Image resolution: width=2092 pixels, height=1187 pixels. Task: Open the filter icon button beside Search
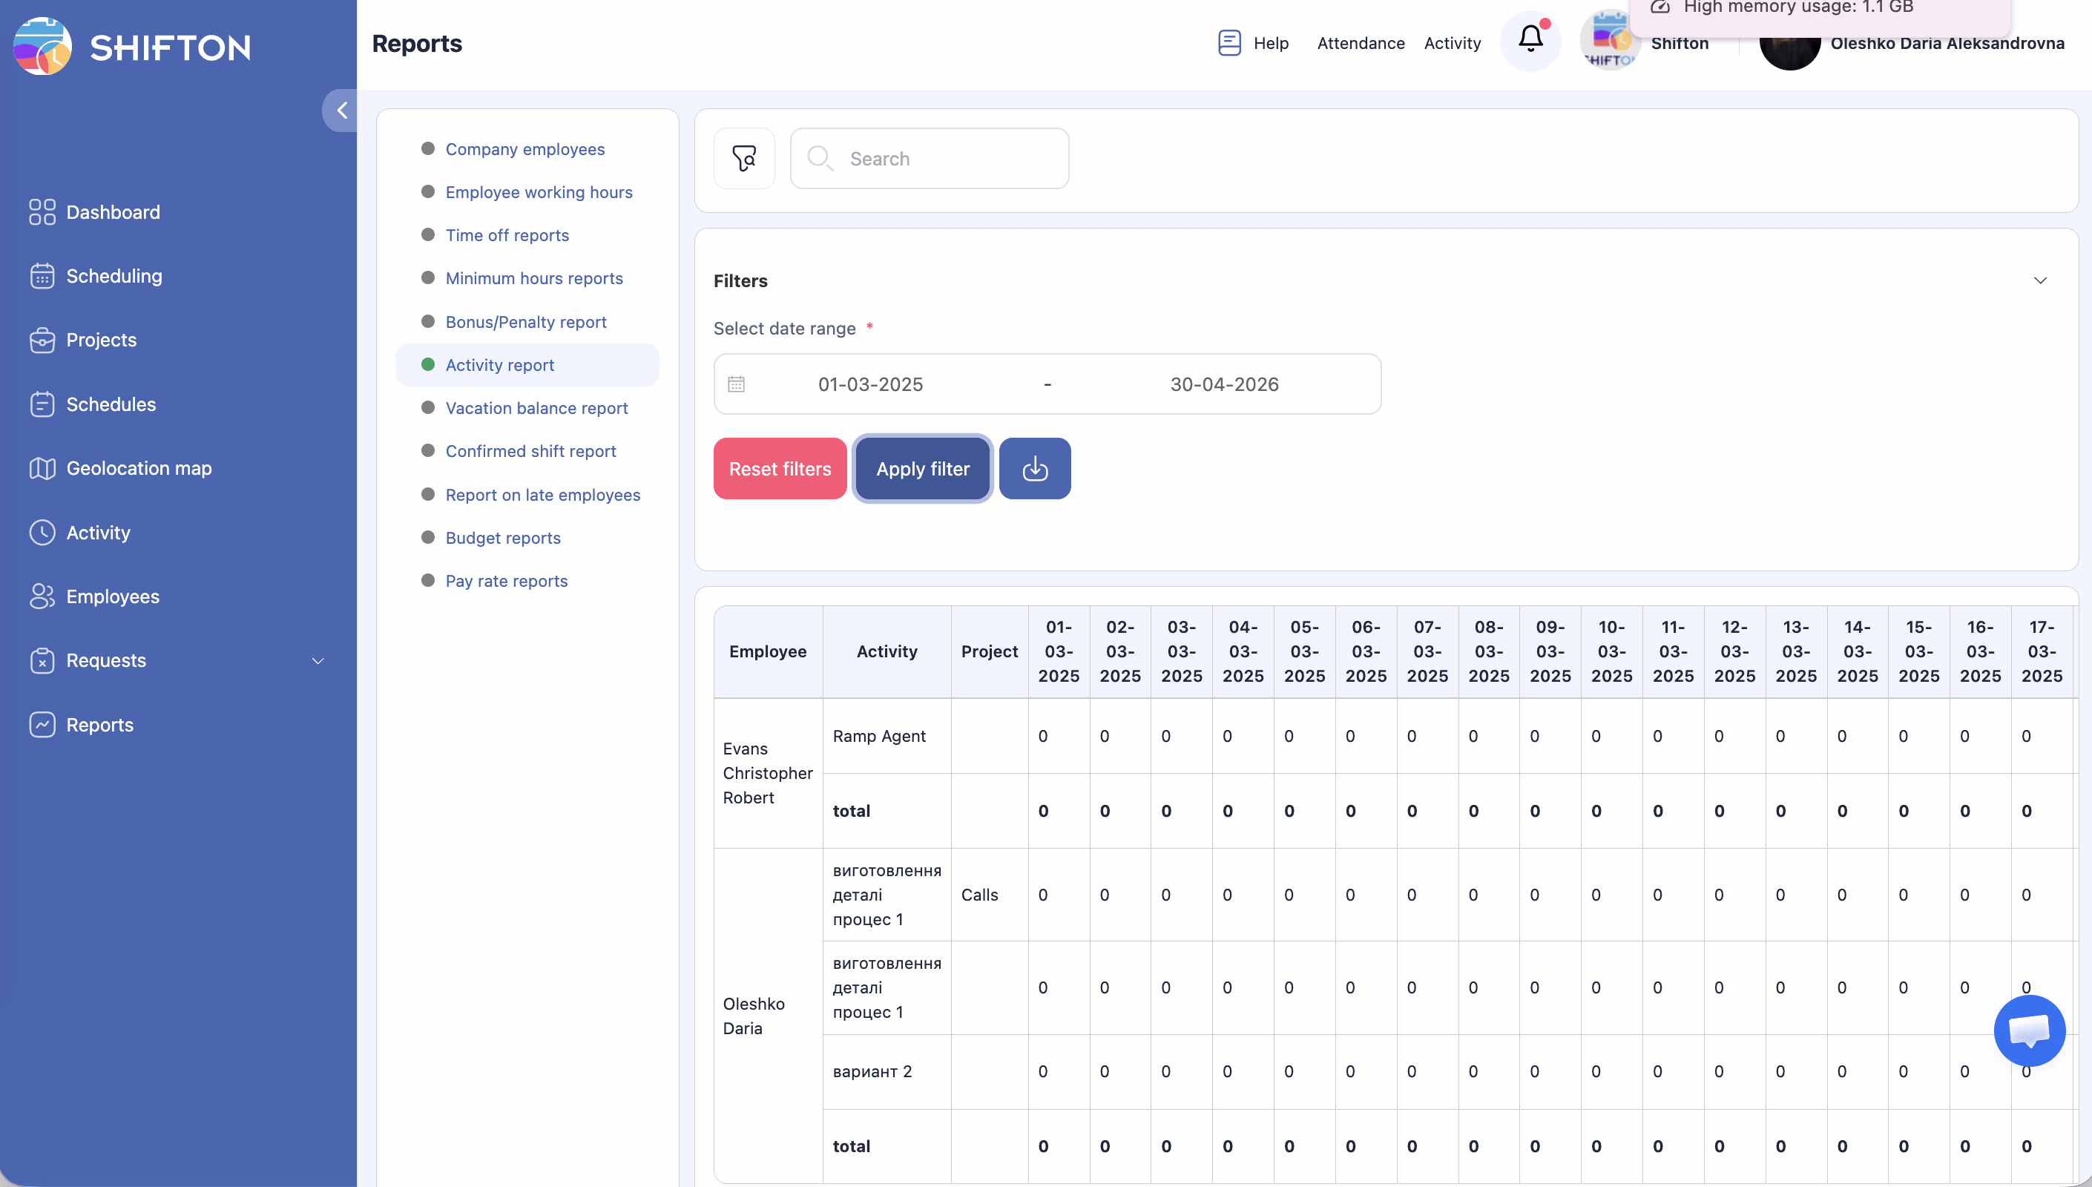tap(743, 158)
